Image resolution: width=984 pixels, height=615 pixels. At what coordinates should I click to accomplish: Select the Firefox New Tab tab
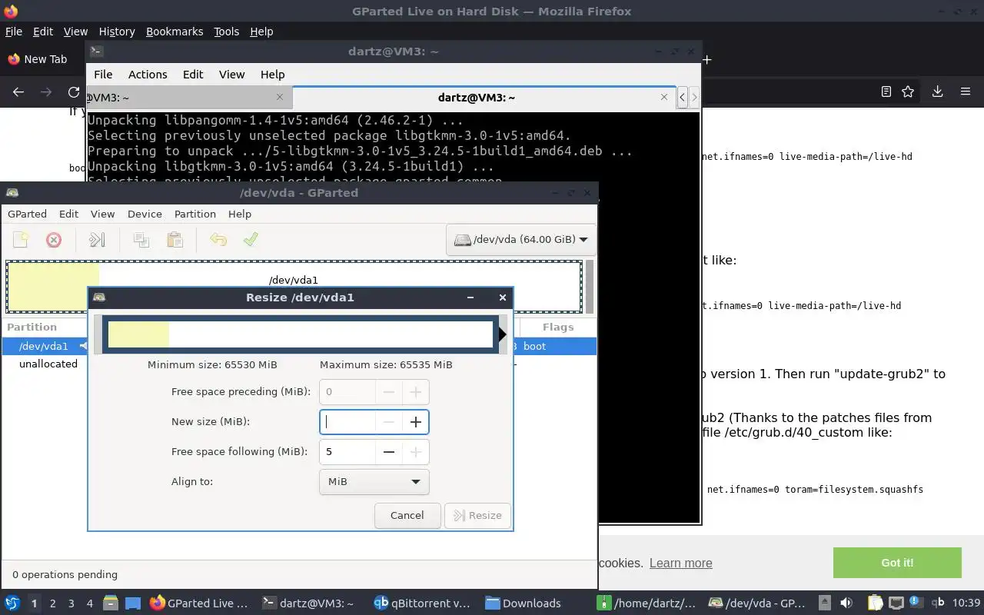(x=44, y=59)
